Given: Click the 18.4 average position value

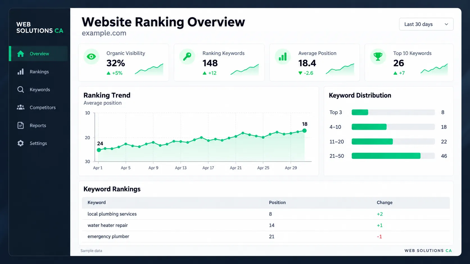Looking at the screenshot, I should click(x=307, y=63).
